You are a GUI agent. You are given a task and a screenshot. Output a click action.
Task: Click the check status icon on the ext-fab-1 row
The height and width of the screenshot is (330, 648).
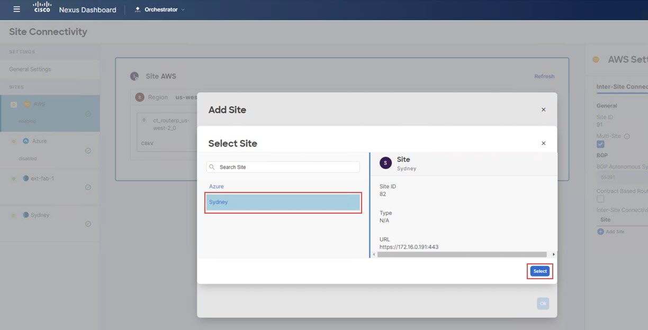88,187
